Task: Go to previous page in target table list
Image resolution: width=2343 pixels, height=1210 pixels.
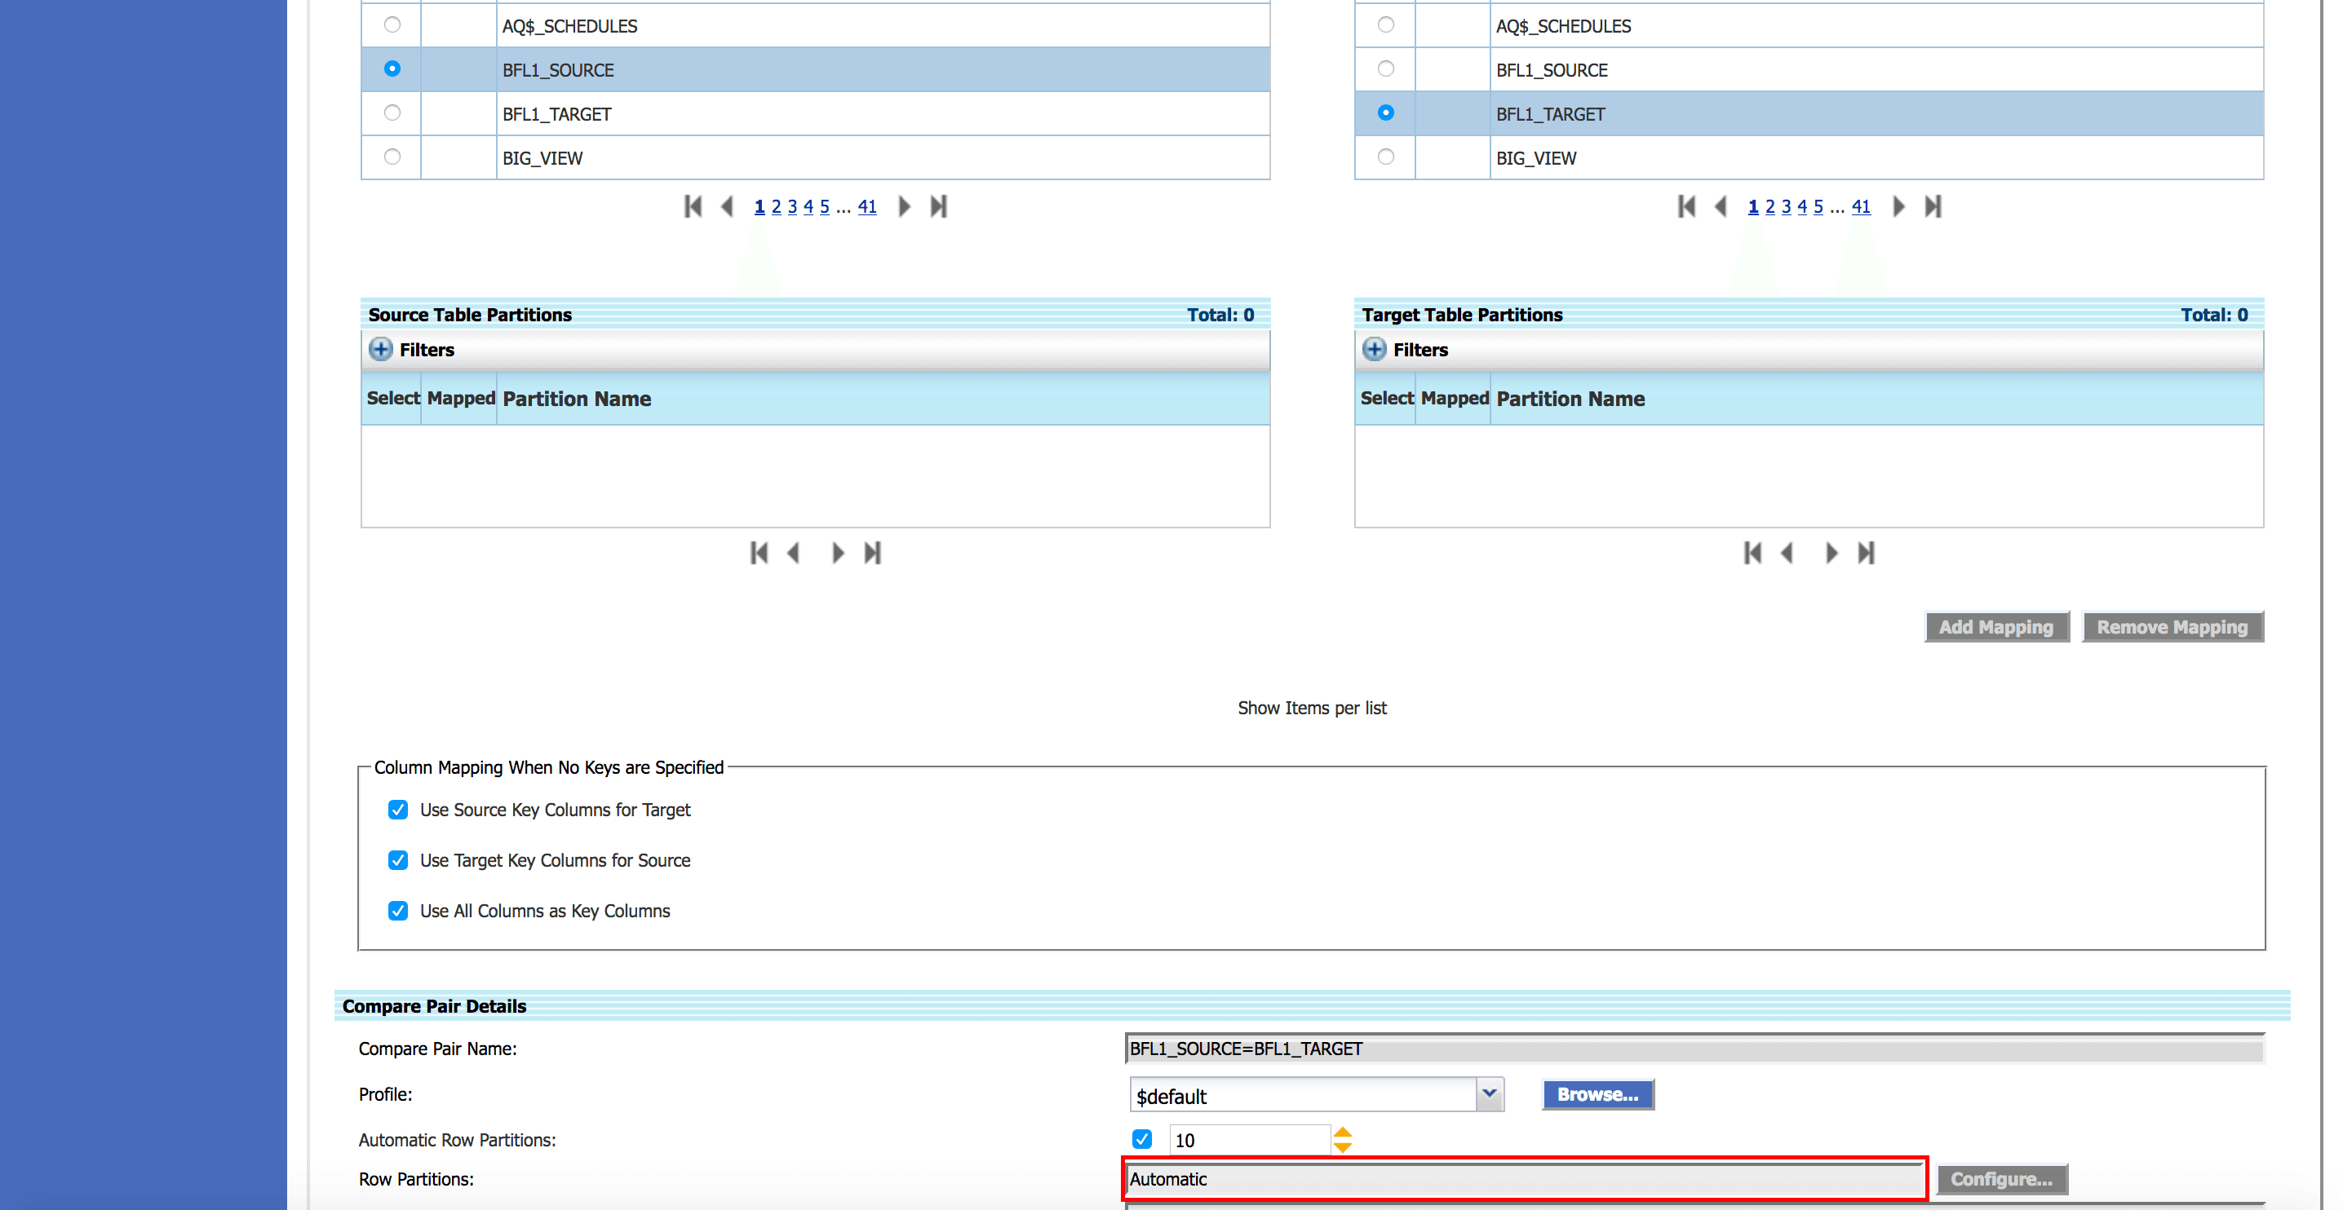Action: coord(1720,206)
